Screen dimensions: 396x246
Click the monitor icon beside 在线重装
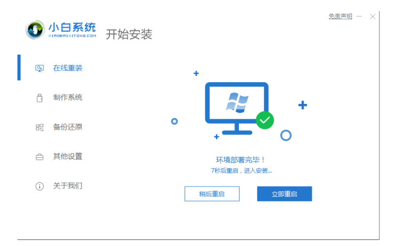click(x=39, y=68)
